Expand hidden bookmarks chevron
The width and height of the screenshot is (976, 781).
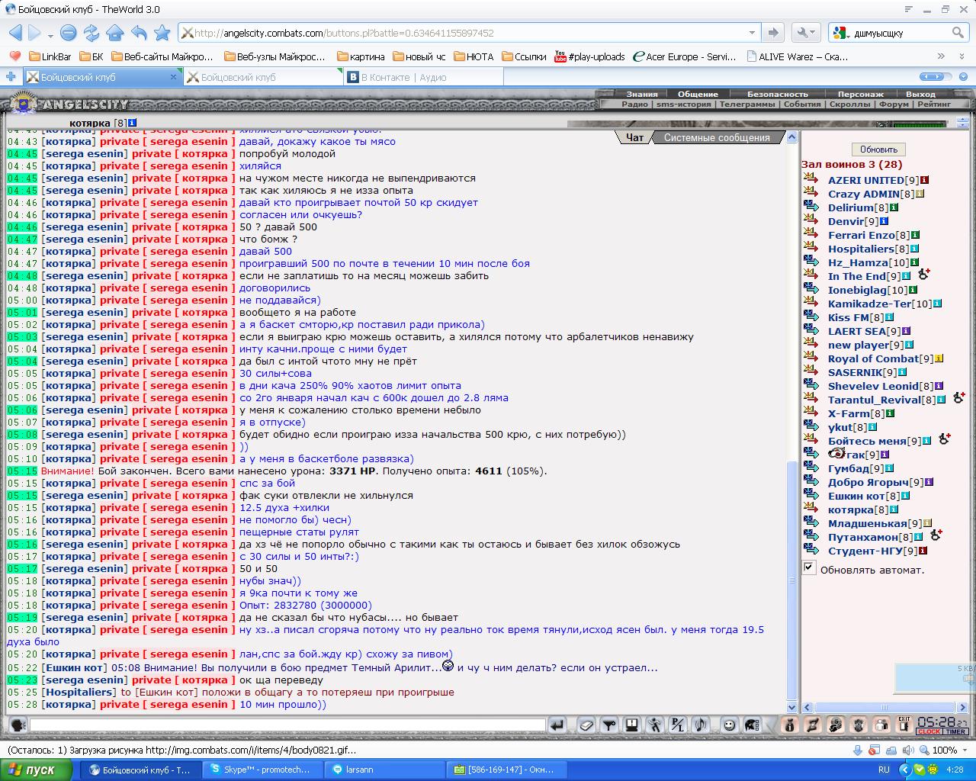(941, 56)
